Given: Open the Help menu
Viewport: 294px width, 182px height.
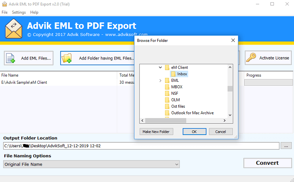Looking at the screenshot, I should (x=34, y=13).
